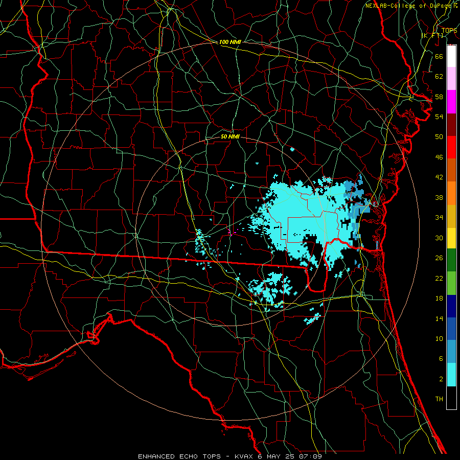
Task: Click the "100 NMI" range ring label
Action: 230,42
